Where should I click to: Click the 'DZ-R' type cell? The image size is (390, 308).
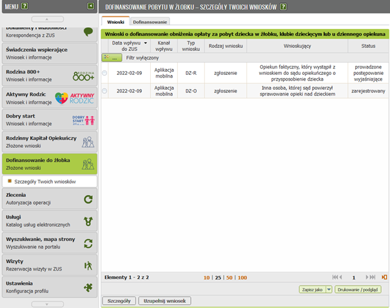click(x=191, y=73)
